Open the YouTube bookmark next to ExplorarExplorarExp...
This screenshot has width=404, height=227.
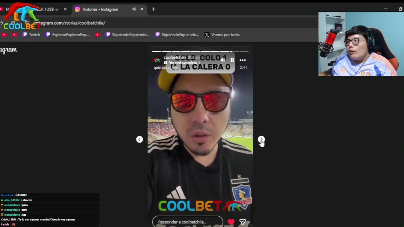[97, 35]
